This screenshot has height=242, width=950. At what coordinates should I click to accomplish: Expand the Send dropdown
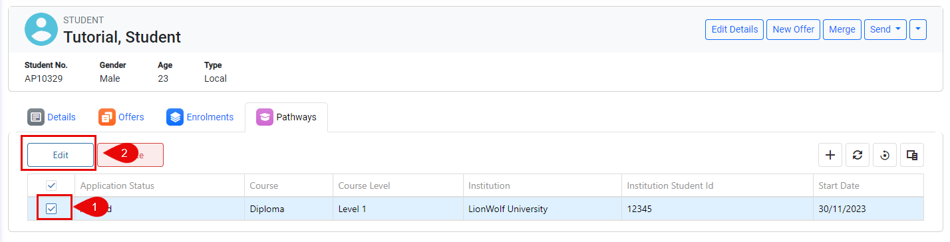click(x=885, y=29)
